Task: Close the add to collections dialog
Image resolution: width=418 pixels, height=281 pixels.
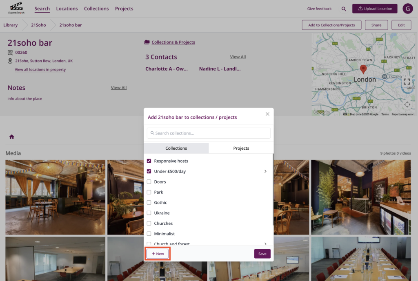Action: pyautogui.click(x=267, y=114)
